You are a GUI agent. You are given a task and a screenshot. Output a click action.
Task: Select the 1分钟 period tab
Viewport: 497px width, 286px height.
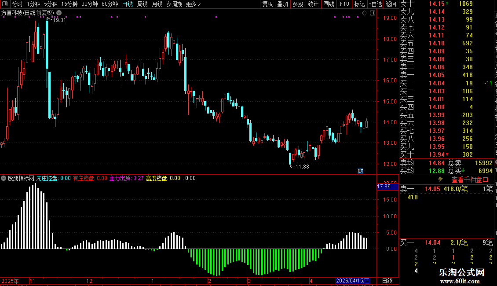click(33, 4)
